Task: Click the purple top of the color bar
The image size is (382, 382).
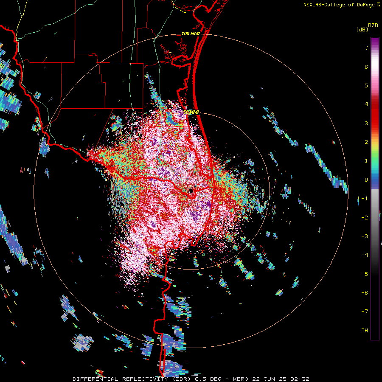Action: [x=375, y=42]
